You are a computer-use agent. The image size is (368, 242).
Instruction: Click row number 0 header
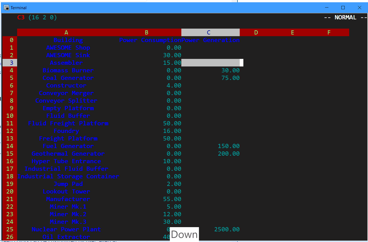point(10,40)
